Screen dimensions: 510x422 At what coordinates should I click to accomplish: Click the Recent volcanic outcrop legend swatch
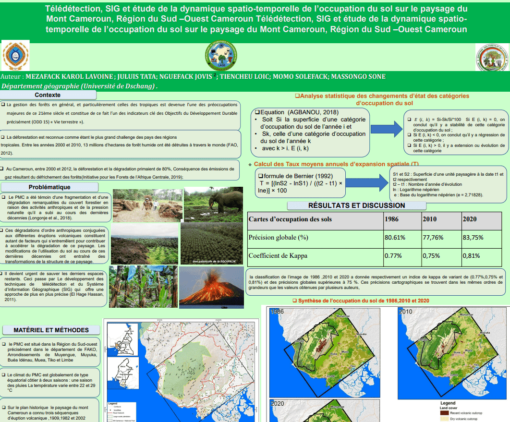pyautogui.click(x=444, y=413)
